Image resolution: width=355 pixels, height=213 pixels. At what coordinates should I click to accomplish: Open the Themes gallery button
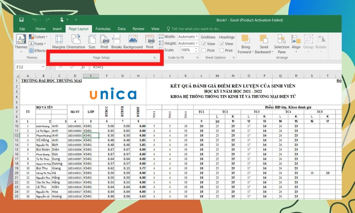(x=21, y=43)
